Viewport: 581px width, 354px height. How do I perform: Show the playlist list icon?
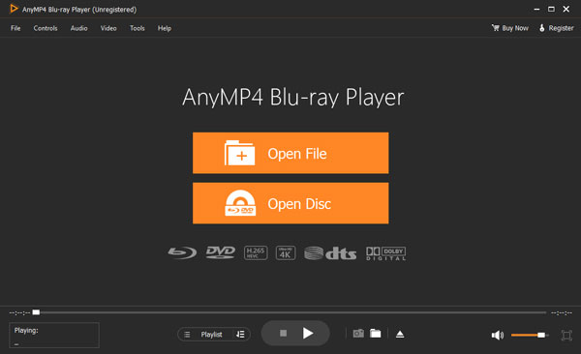[x=187, y=335]
